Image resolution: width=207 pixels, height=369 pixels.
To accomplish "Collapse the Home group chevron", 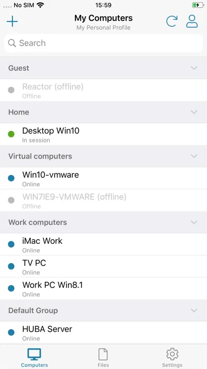I will coord(194,112).
